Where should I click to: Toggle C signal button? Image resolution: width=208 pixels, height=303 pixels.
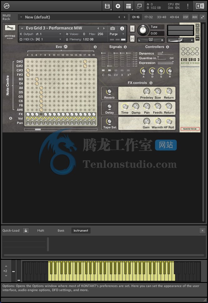click(103, 70)
